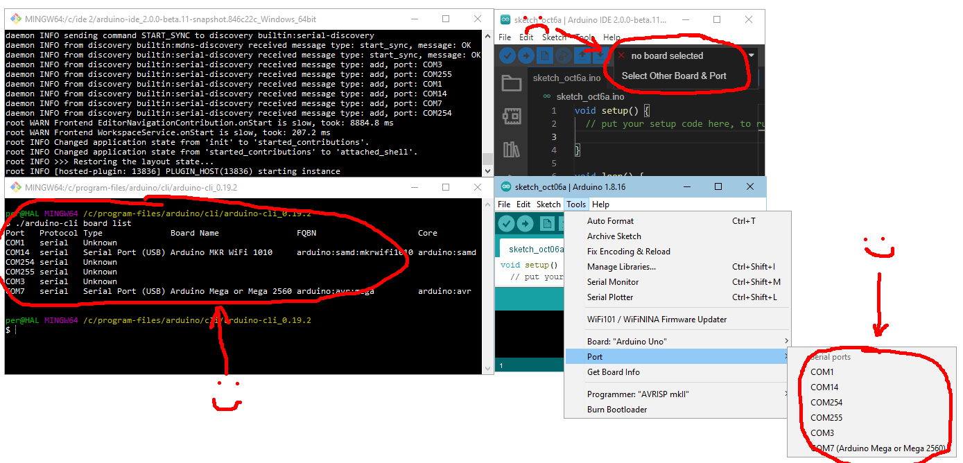Click Verify checkmark in Arduino IDE 2.0 toolbar
This screenshot has width=963, height=463.
pos(507,55)
